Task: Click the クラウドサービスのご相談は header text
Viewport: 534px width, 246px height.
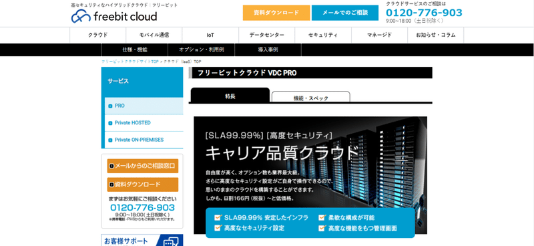Action: [416, 4]
